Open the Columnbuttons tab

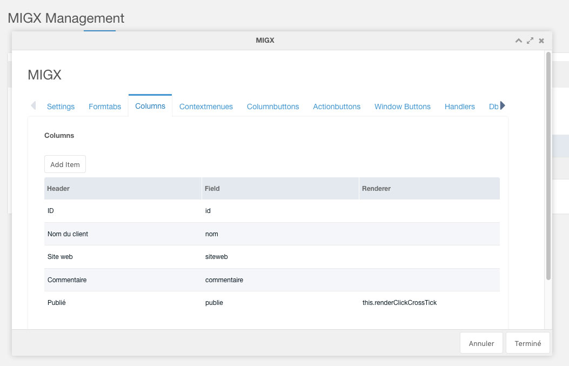pos(273,107)
